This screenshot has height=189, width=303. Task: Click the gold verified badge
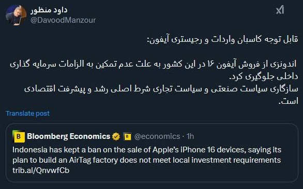click(x=116, y=136)
